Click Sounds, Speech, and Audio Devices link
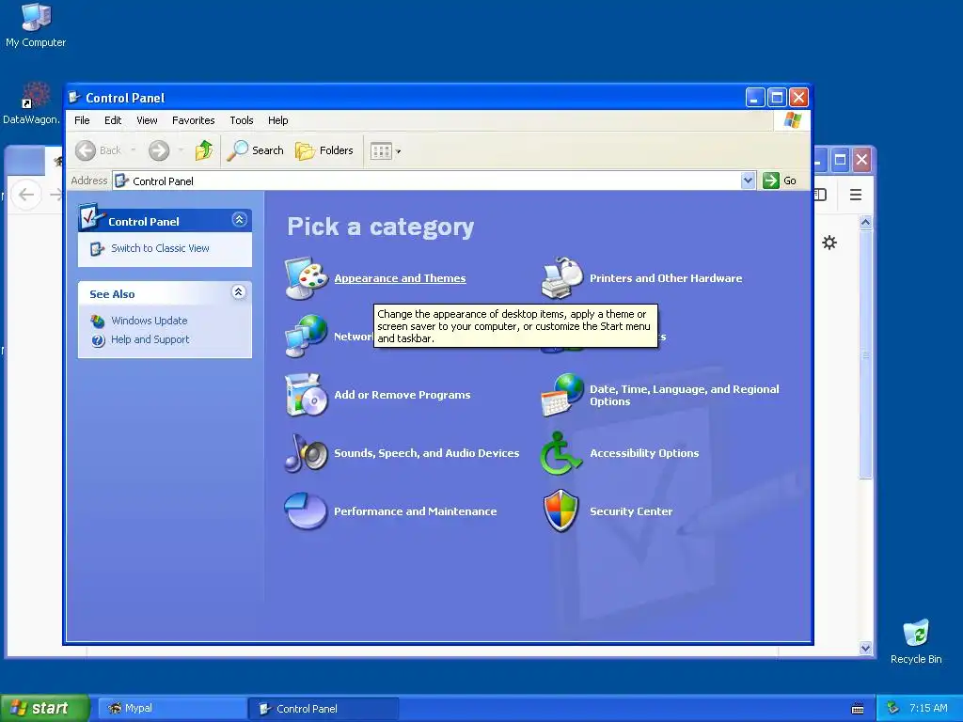The height and width of the screenshot is (722, 963). point(426,453)
